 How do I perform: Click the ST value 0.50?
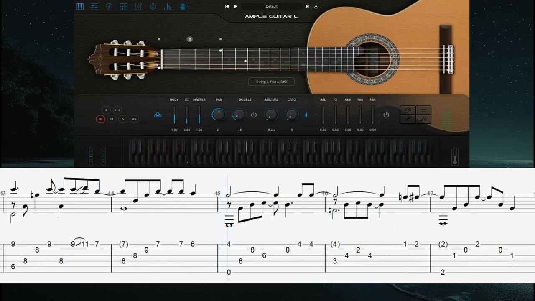pyautogui.click(x=187, y=130)
